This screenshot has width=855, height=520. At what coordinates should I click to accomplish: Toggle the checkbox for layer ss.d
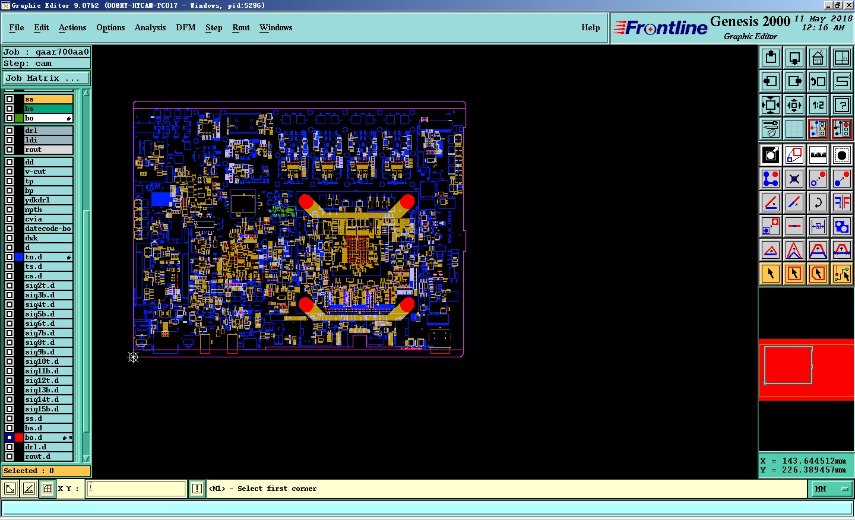(9, 418)
